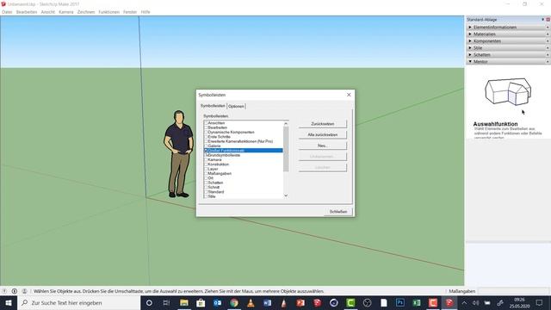Toggle the Grundsymbolleiste checkbox
Viewport: 551px width, 310px height.
pyautogui.click(x=206, y=155)
